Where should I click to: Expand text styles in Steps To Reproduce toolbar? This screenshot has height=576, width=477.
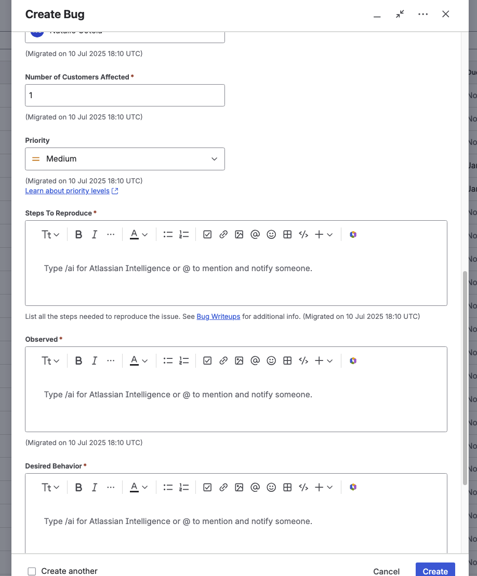[50, 234]
